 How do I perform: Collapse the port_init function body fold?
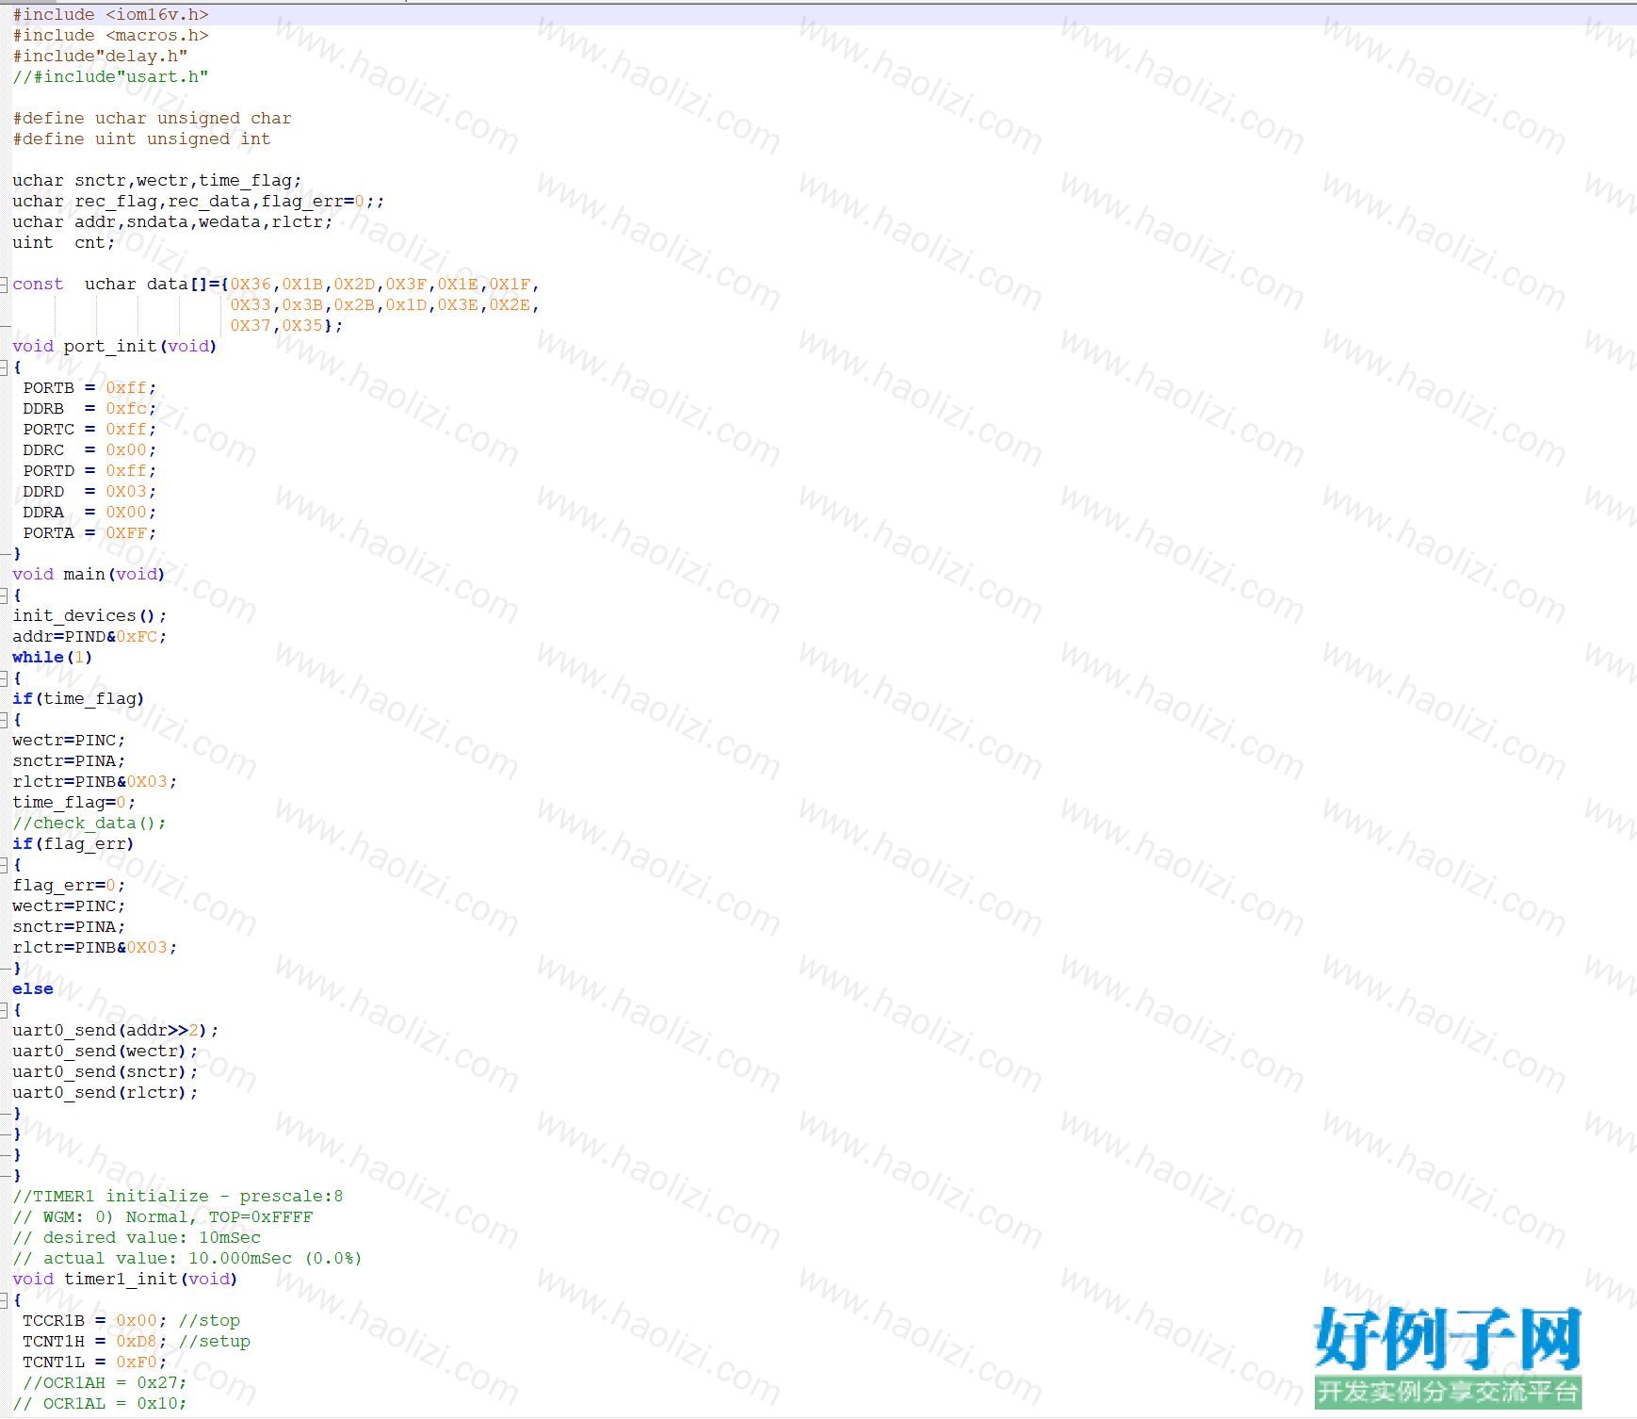coord(4,367)
